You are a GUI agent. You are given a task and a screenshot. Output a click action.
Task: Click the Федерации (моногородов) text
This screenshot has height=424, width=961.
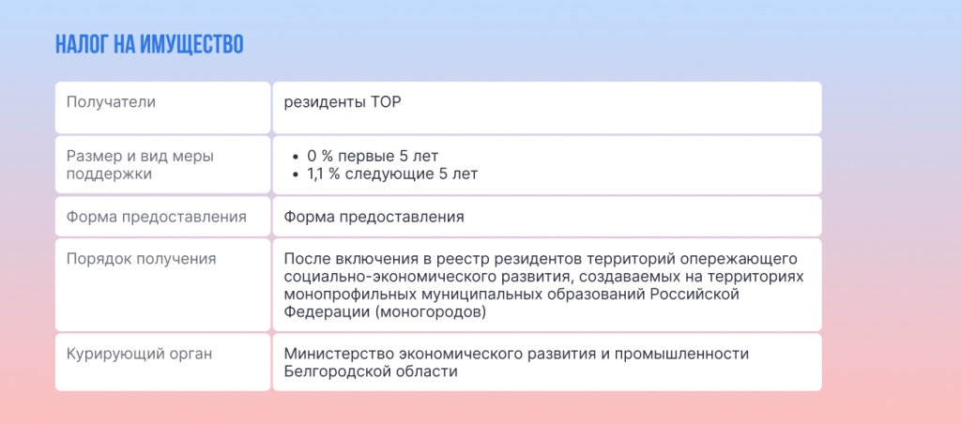[x=385, y=312]
